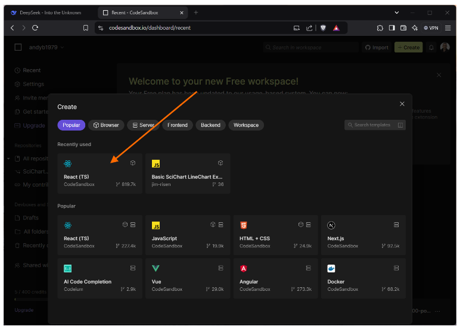
Task: Choose the Next.js template card
Action: 363,235
